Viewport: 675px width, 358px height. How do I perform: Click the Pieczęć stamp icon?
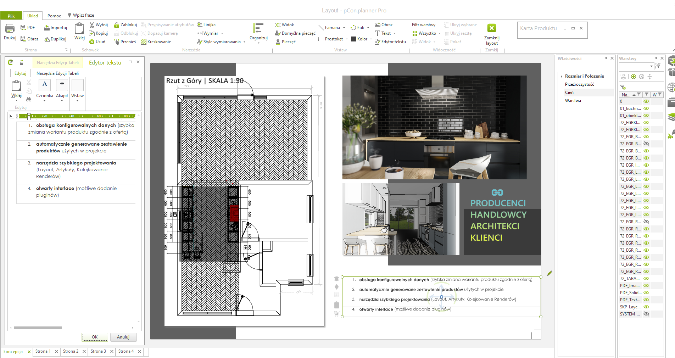click(x=278, y=42)
